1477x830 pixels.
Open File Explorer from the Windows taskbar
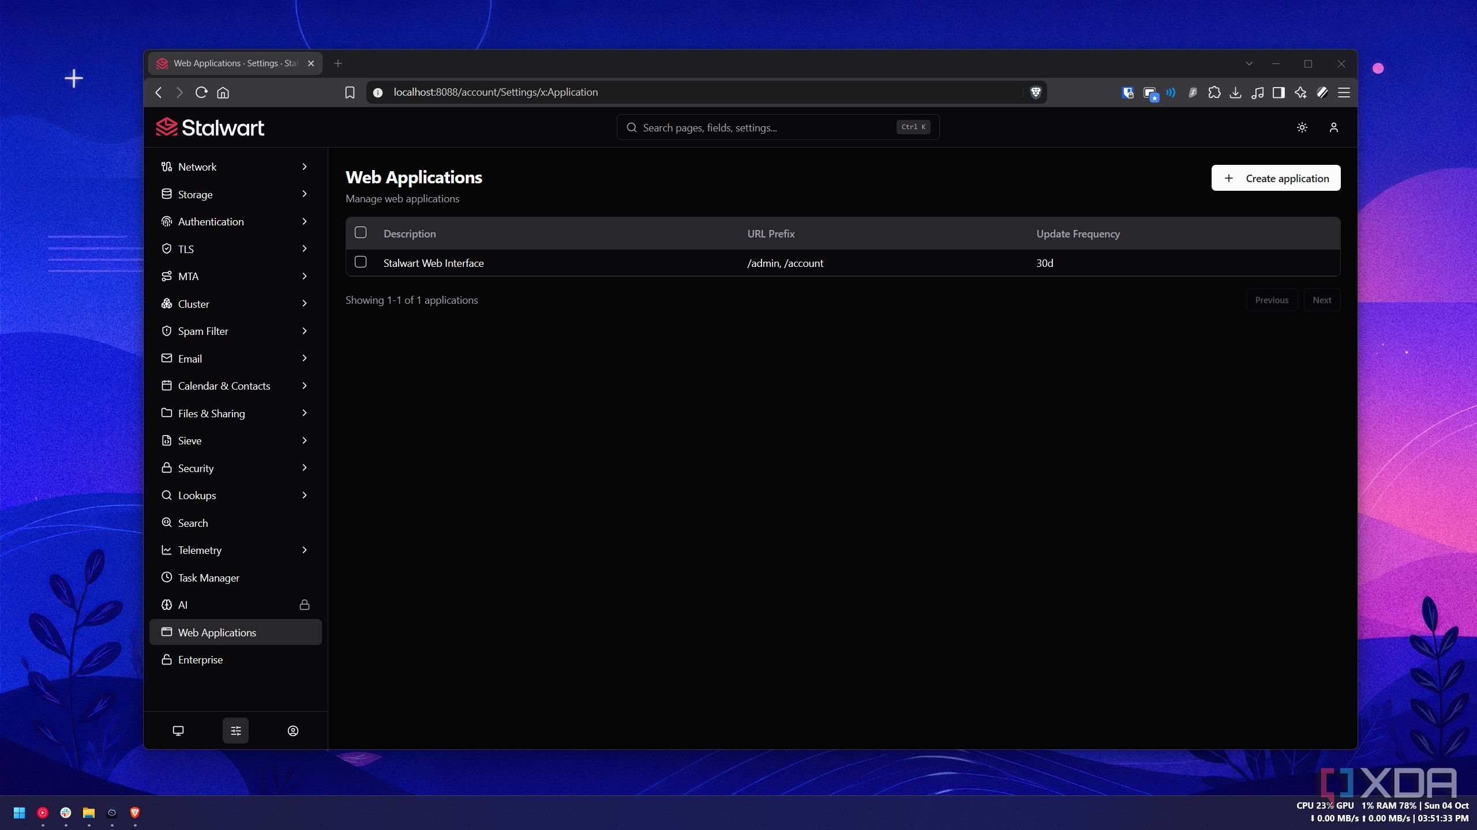pyautogui.click(x=88, y=813)
